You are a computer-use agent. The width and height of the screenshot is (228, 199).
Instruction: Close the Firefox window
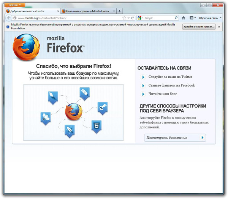218,5
